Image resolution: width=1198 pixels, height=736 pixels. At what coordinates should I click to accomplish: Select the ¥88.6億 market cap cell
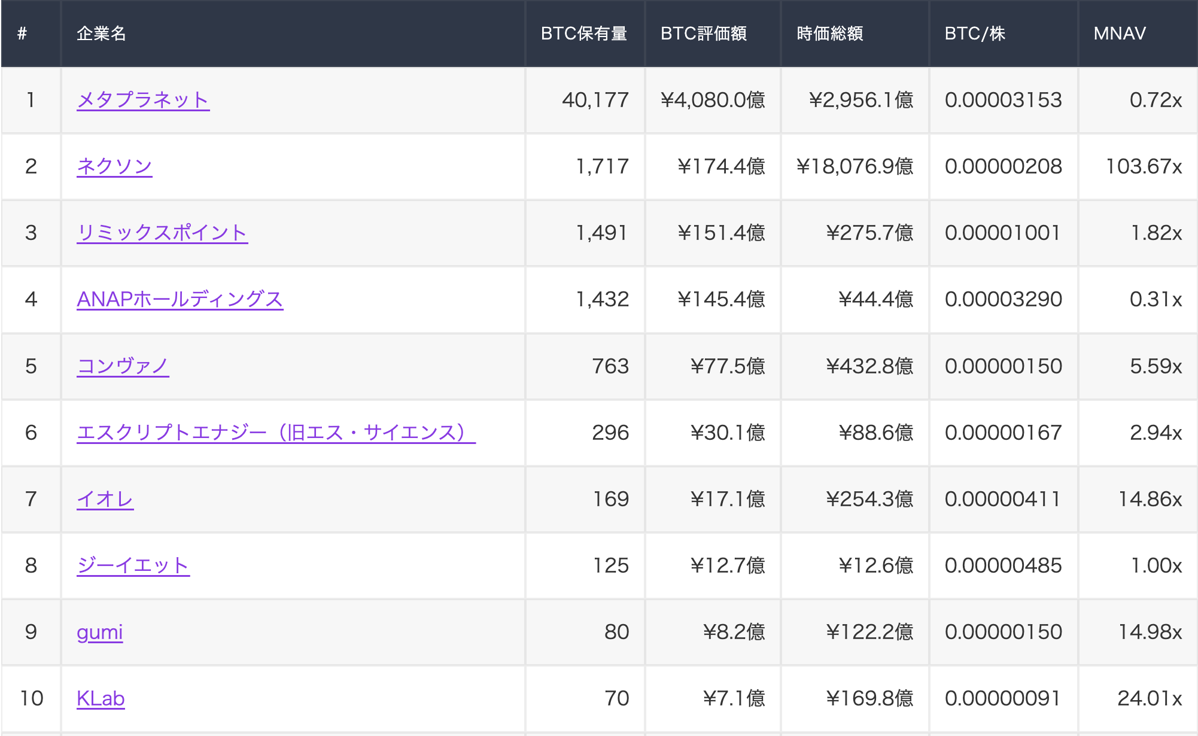click(855, 433)
